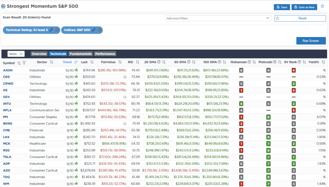The width and height of the screenshot is (329, 187).
Task: Sort by RSI arrows
Action: (x=138, y=62)
